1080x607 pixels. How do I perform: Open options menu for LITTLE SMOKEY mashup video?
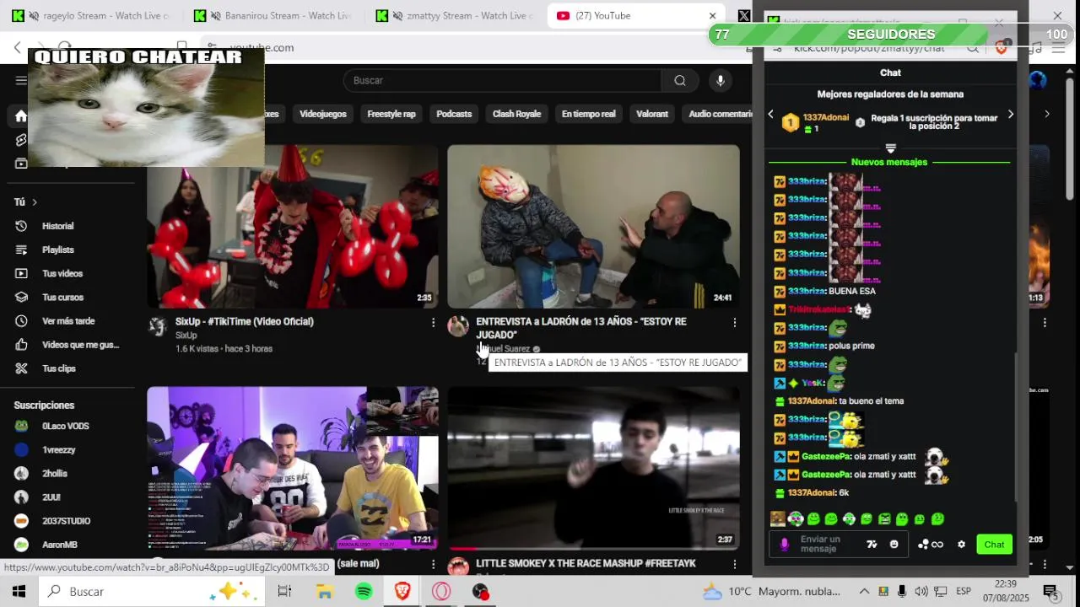(x=734, y=564)
